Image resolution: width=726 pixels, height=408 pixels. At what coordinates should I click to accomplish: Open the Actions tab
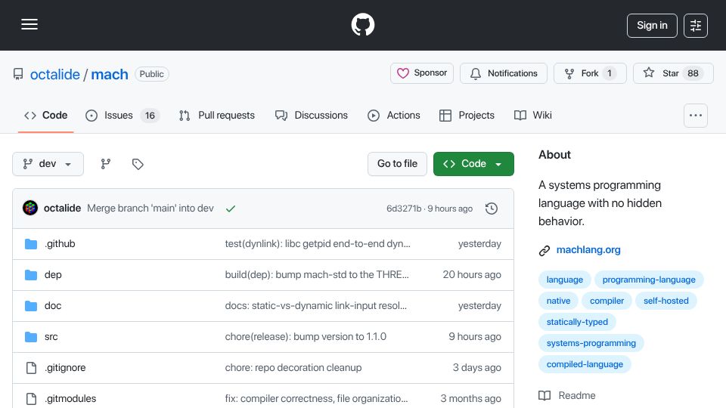[394, 115]
